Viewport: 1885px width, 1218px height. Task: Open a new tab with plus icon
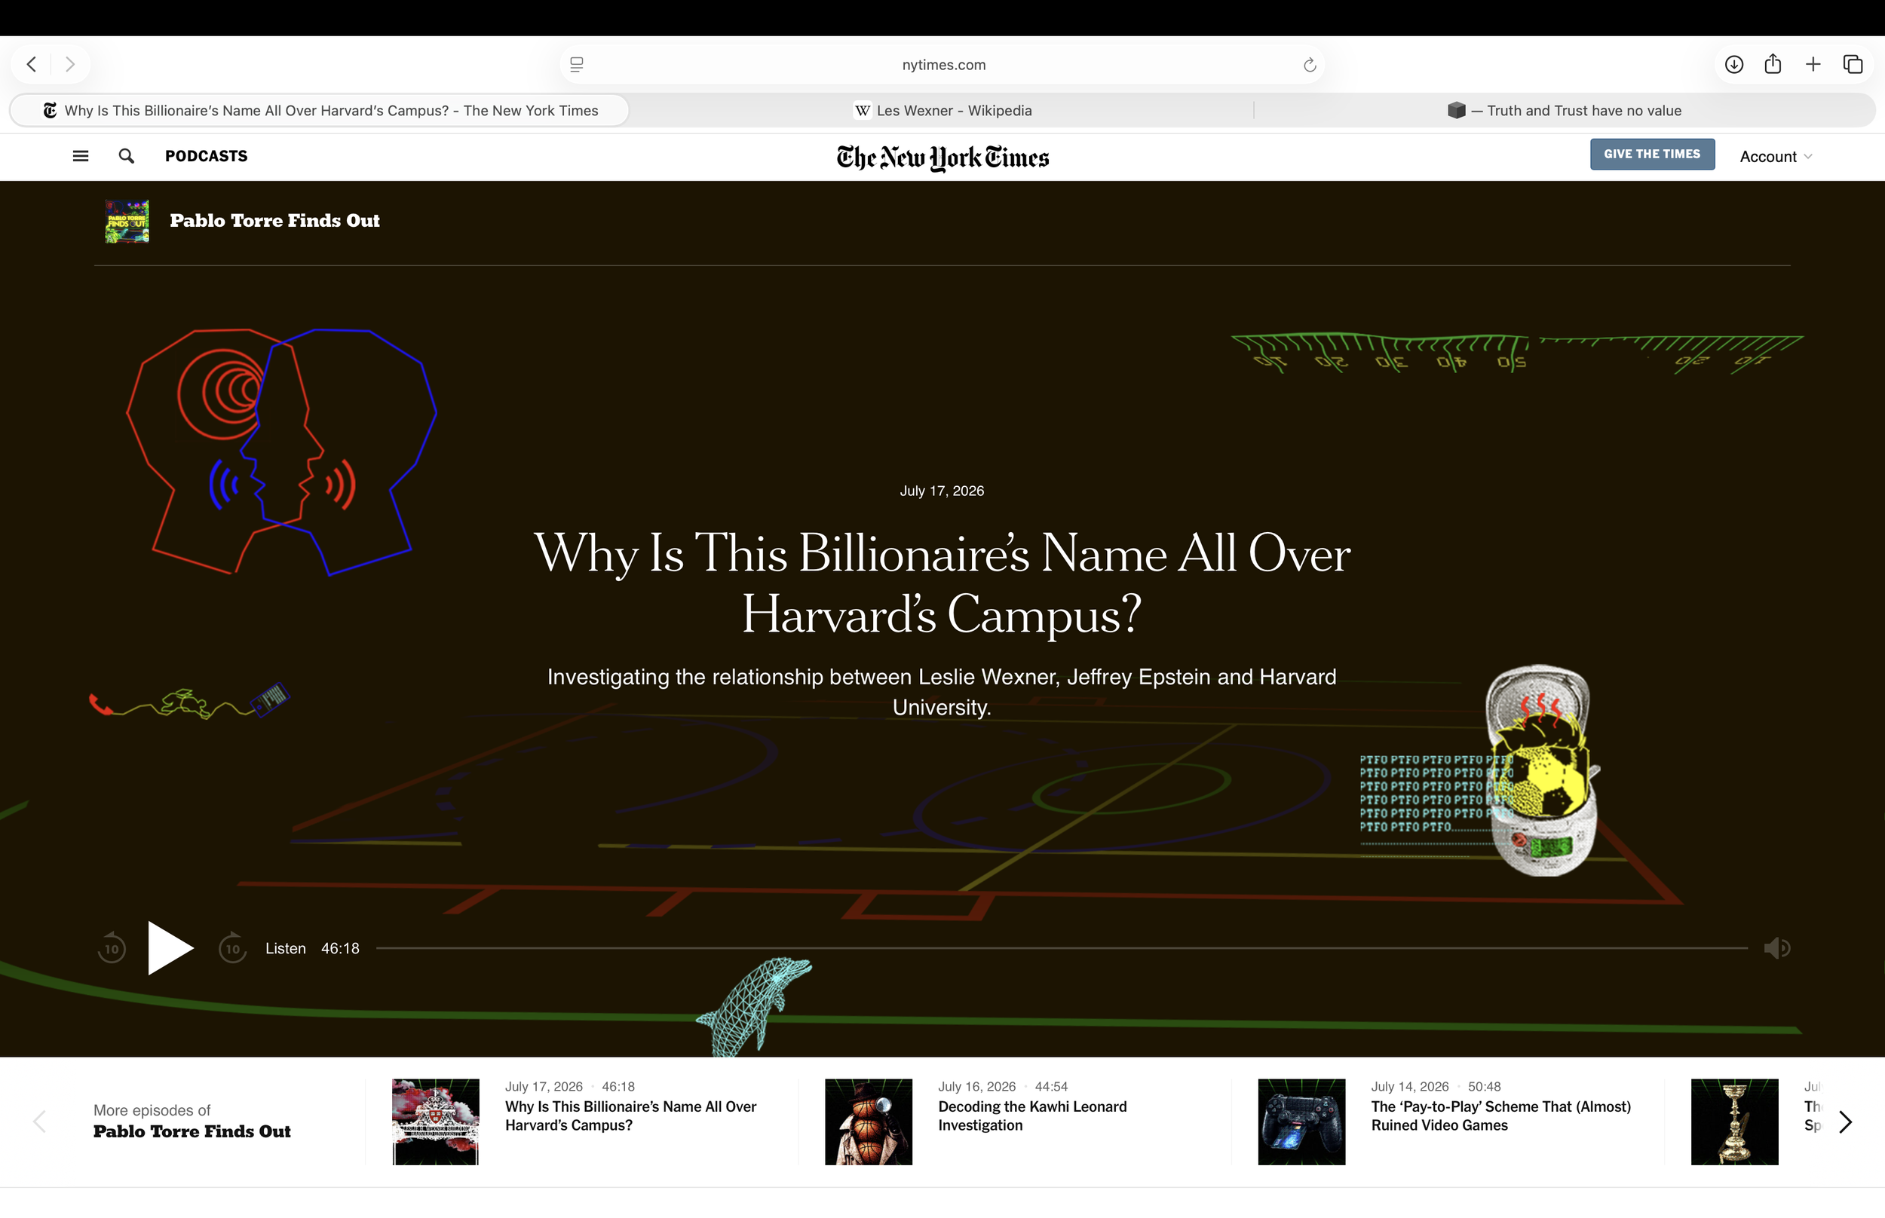(1813, 64)
